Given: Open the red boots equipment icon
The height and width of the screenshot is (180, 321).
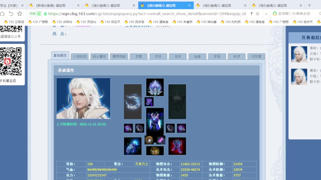Looking at the screenshot, I should tap(177, 145).
